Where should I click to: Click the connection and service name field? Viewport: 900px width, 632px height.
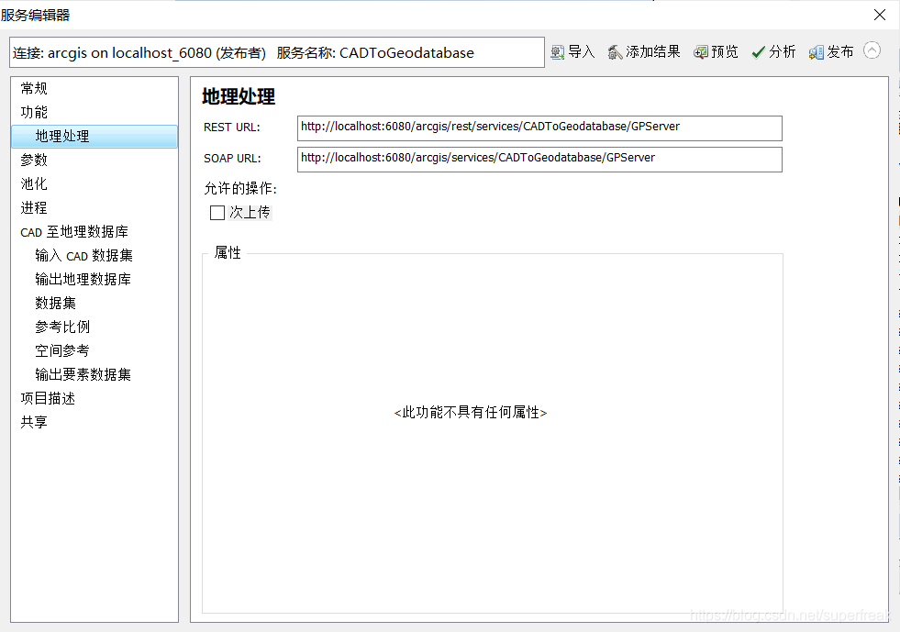coord(277,53)
